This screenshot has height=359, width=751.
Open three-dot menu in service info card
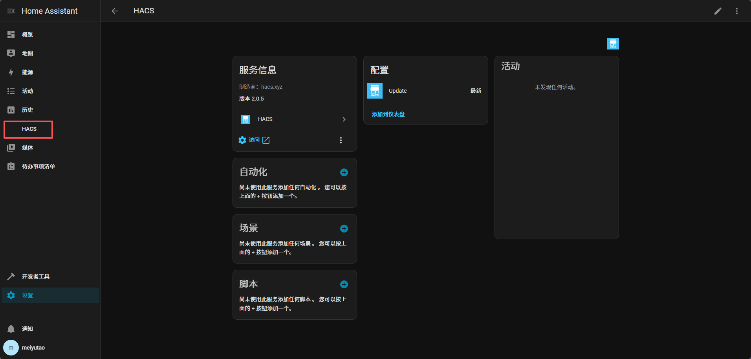click(x=341, y=140)
